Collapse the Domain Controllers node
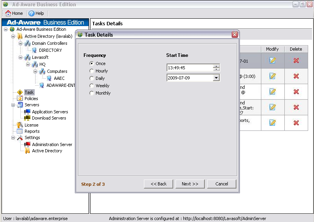This screenshot has height=222, width=314. (20, 43)
